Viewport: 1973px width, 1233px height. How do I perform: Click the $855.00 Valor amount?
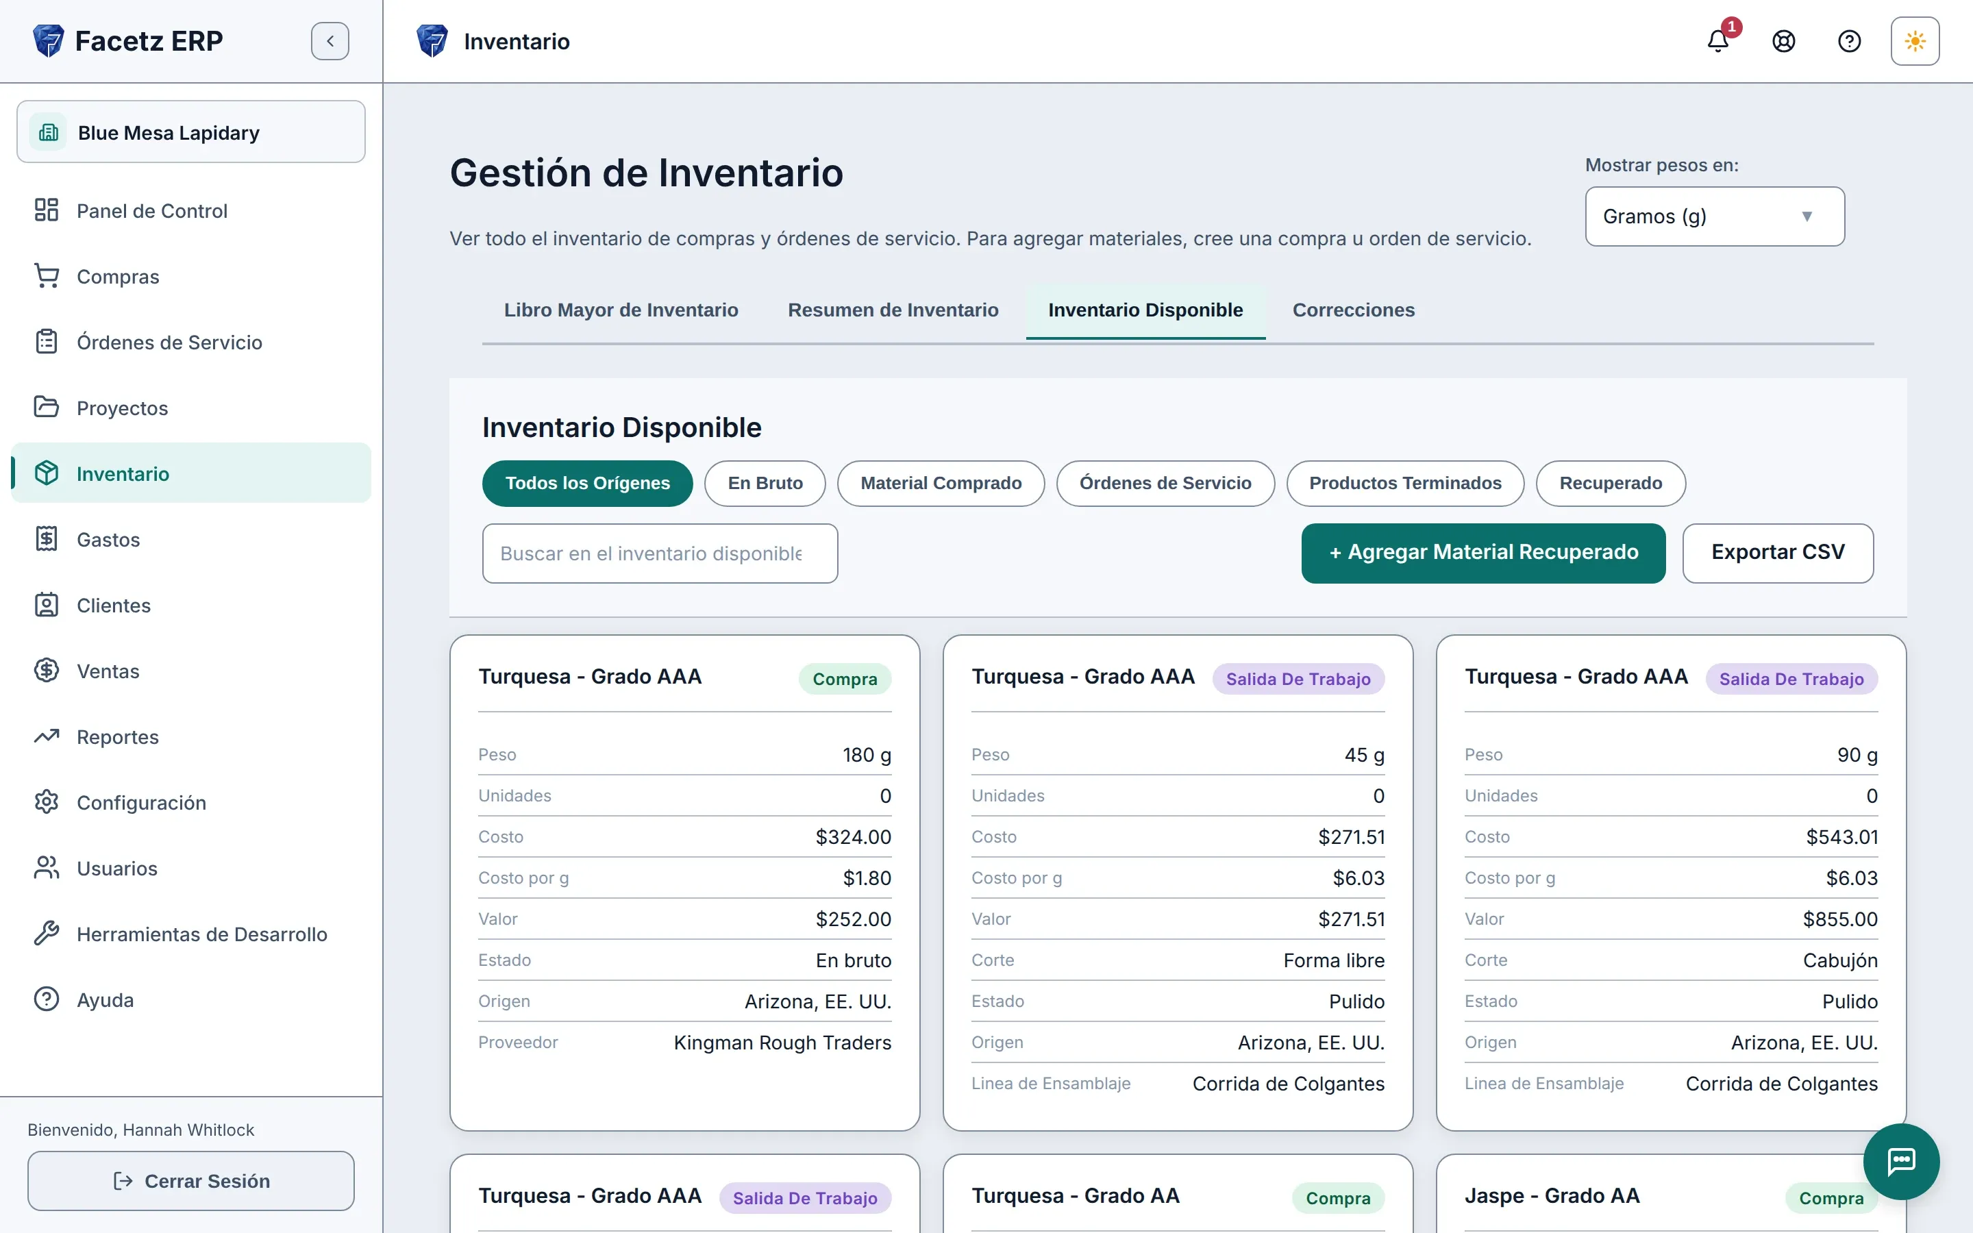[1839, 919]
